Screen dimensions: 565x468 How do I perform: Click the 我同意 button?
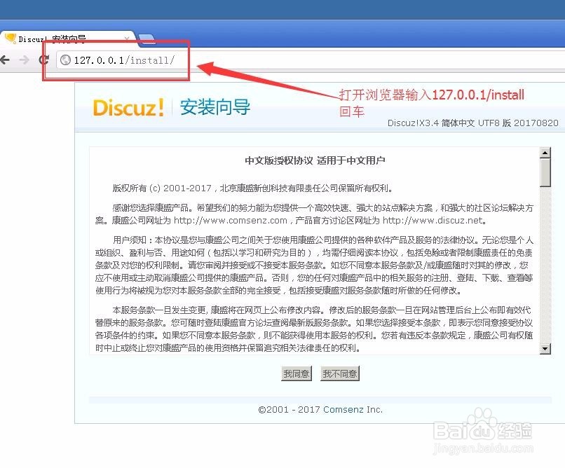point(297,373)
